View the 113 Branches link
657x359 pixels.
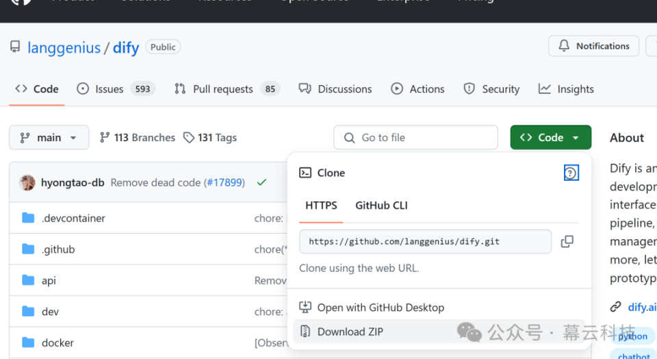point(138,138)
